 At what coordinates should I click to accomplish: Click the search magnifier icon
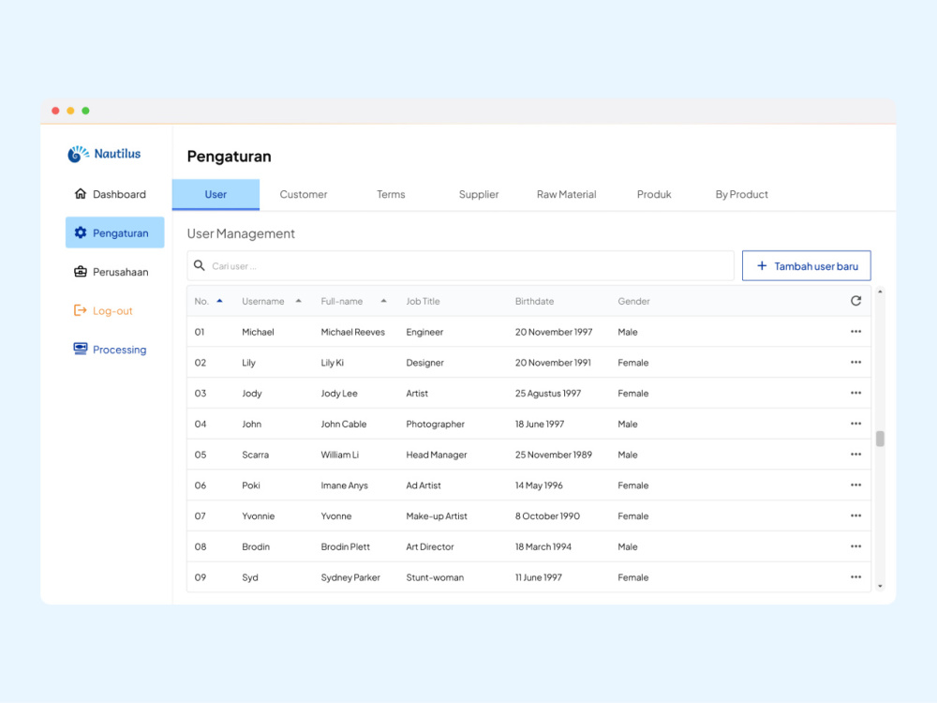[200, 265]
